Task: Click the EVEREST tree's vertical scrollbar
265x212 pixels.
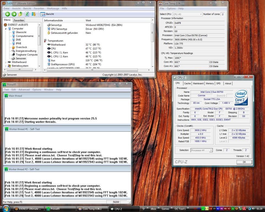Action: (x=39, y=45)
